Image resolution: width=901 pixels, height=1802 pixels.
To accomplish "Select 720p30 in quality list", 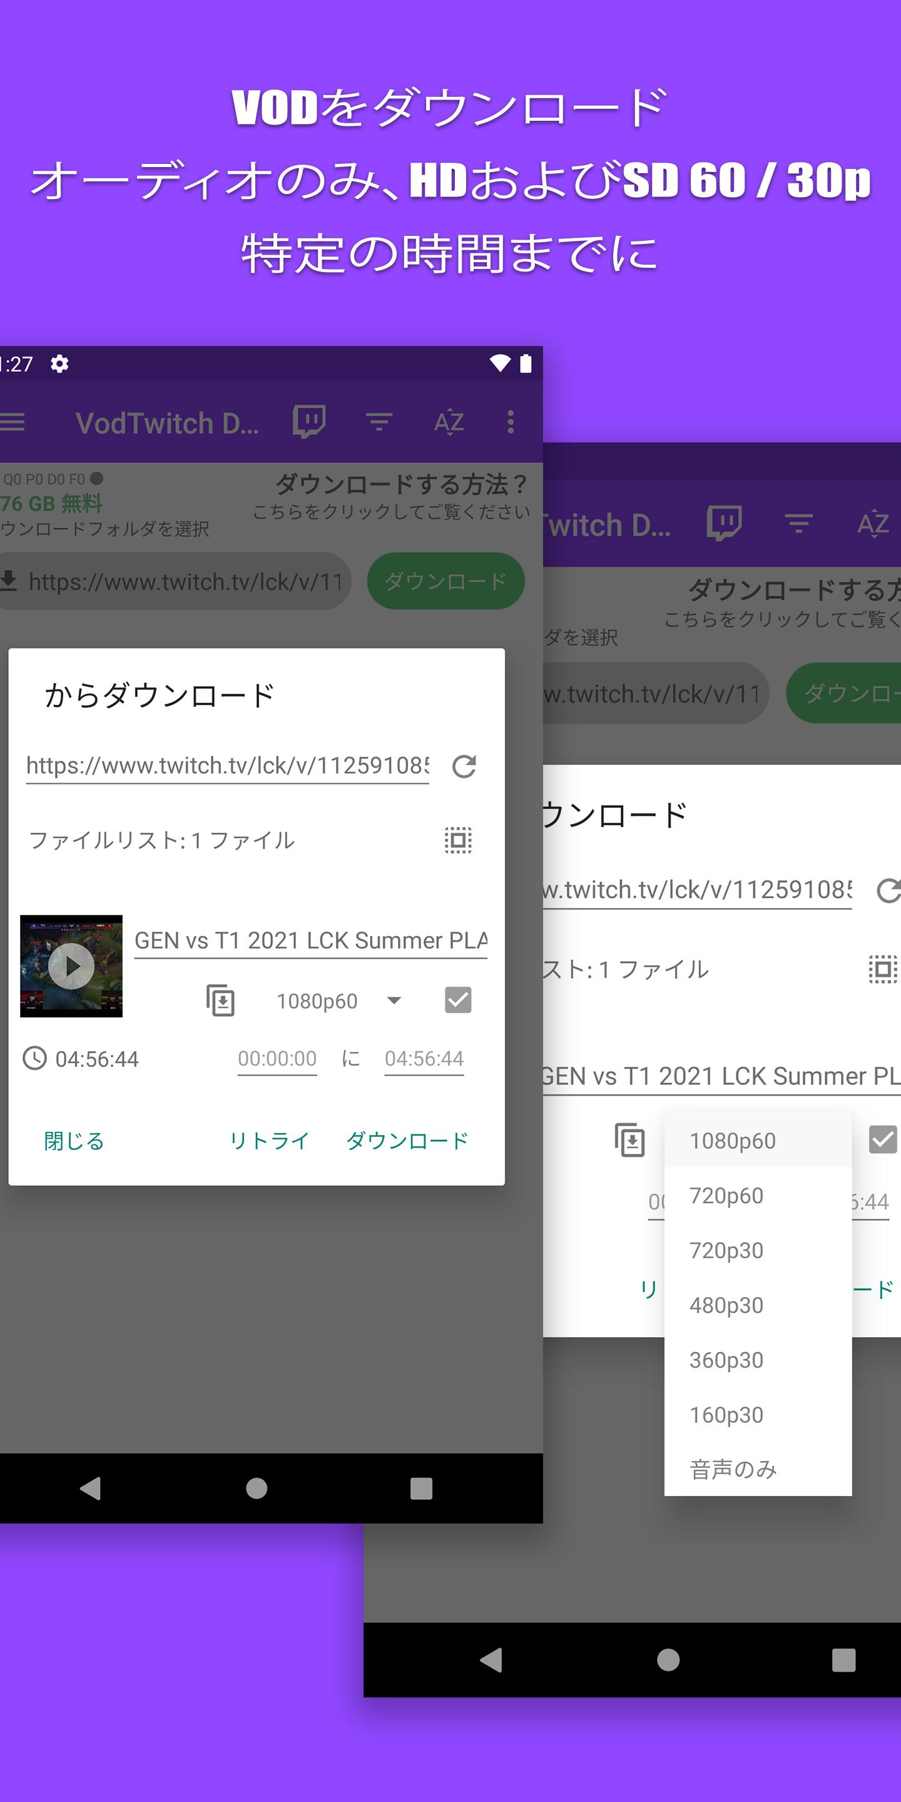I will (758, 1250).
